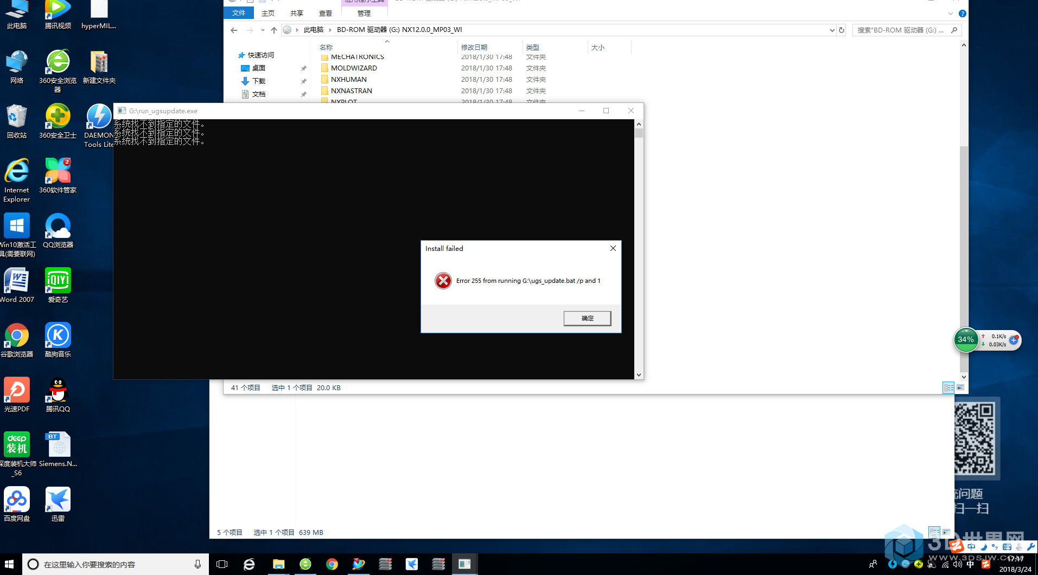Select the 深度装机大师 desktop icon
Screen dimensions: 1038x575
(x=17, y=454)
